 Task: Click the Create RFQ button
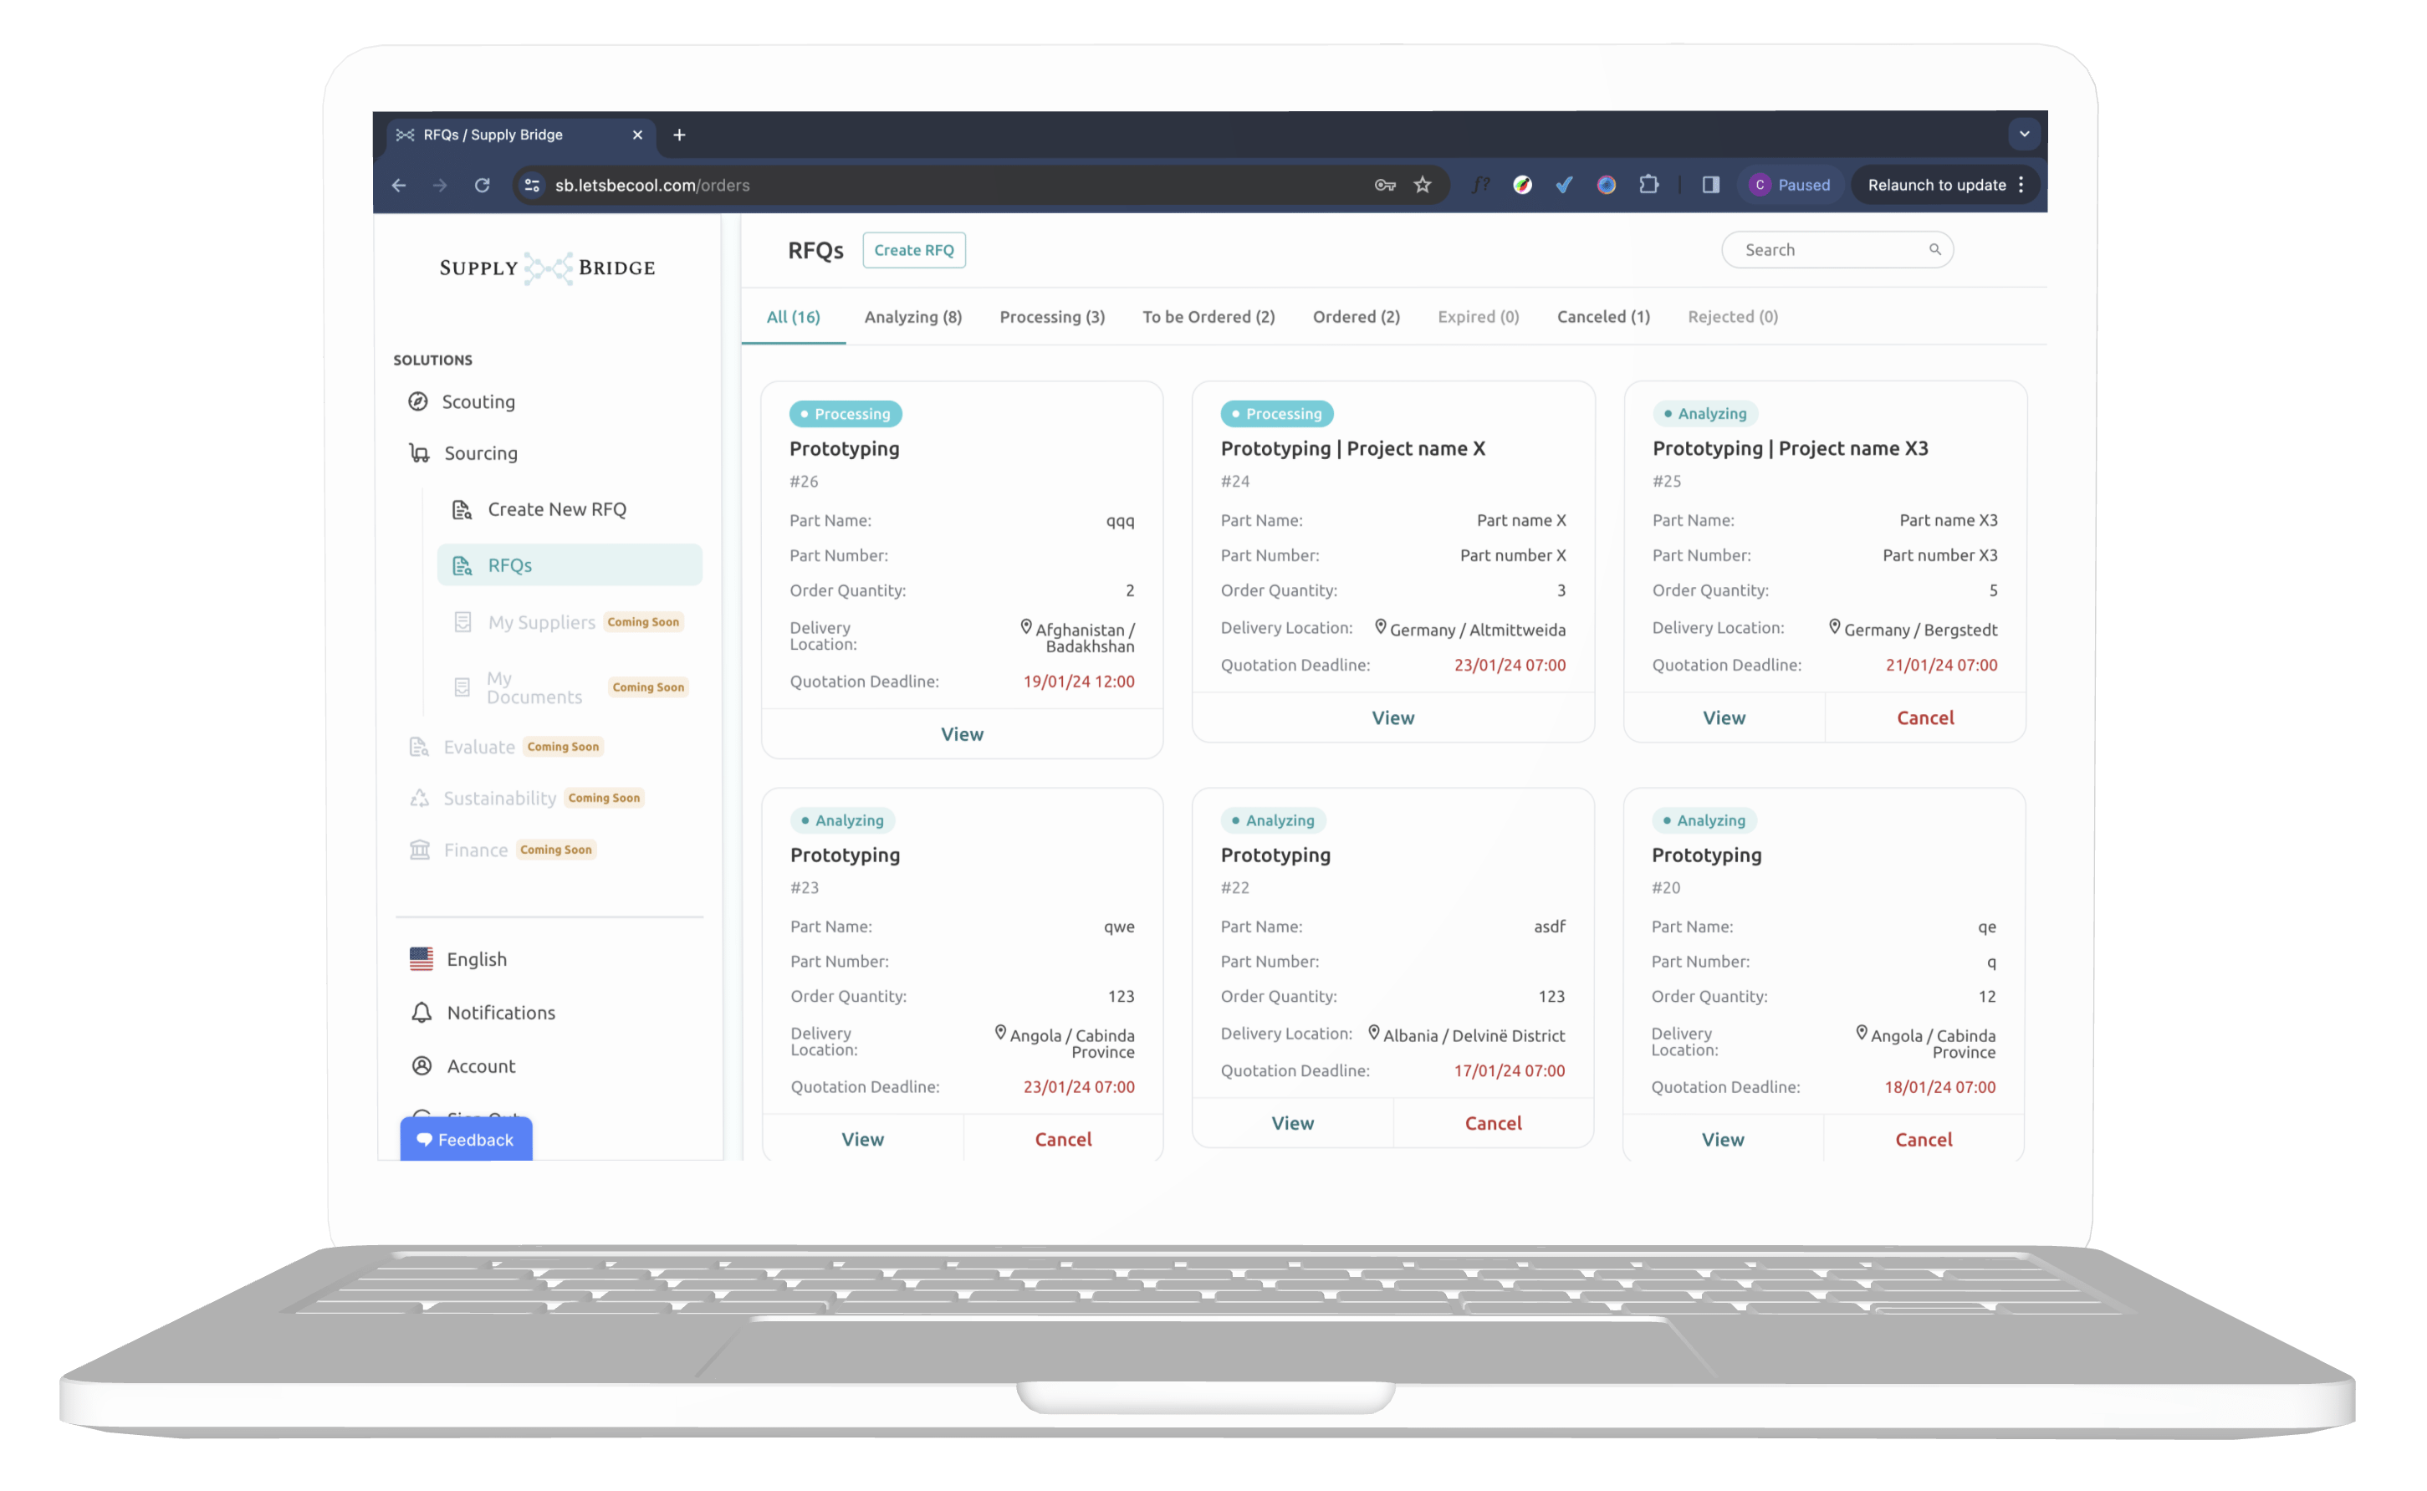coord(913,251)
